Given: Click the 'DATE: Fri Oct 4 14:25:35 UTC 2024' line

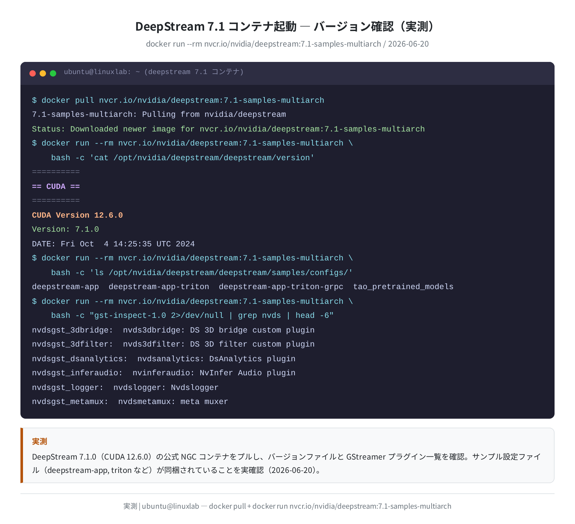Looking at the screenshot, I should point(113,244).
